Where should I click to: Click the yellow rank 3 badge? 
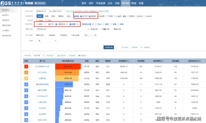tap(26, 78)
